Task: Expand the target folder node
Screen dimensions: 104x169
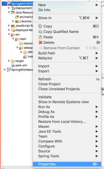Action: pos(9,61)
